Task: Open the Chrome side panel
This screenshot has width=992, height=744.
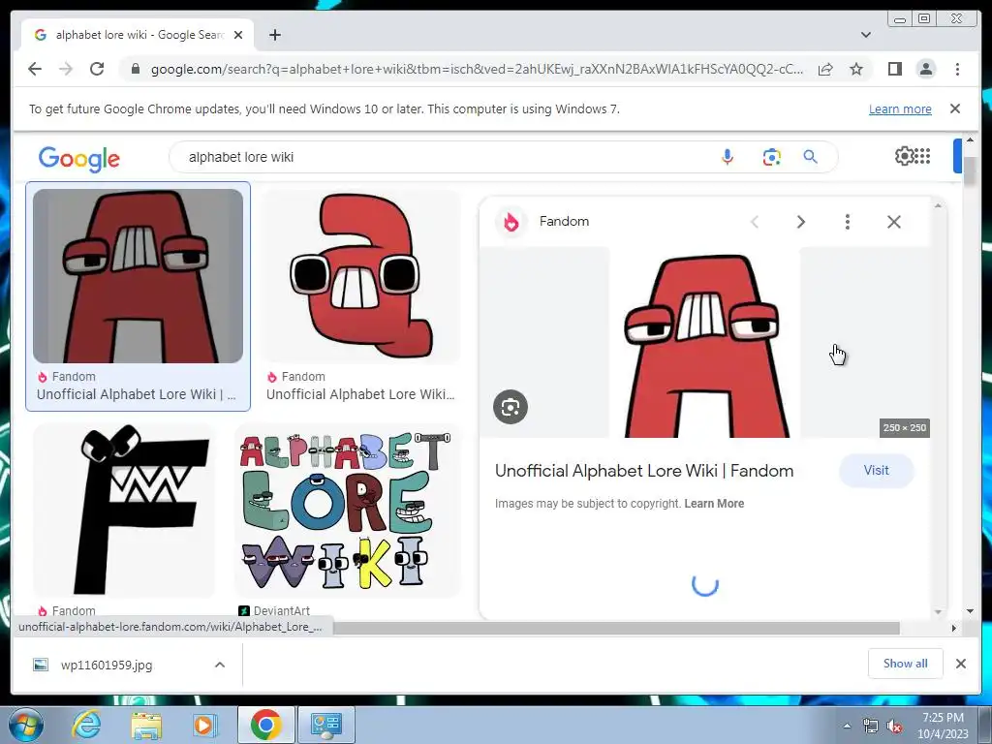Action: tap(894, 69)
